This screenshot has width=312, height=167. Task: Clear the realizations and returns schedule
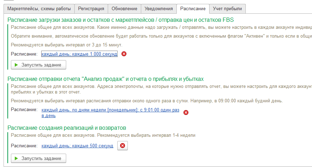tap(122, 146)
